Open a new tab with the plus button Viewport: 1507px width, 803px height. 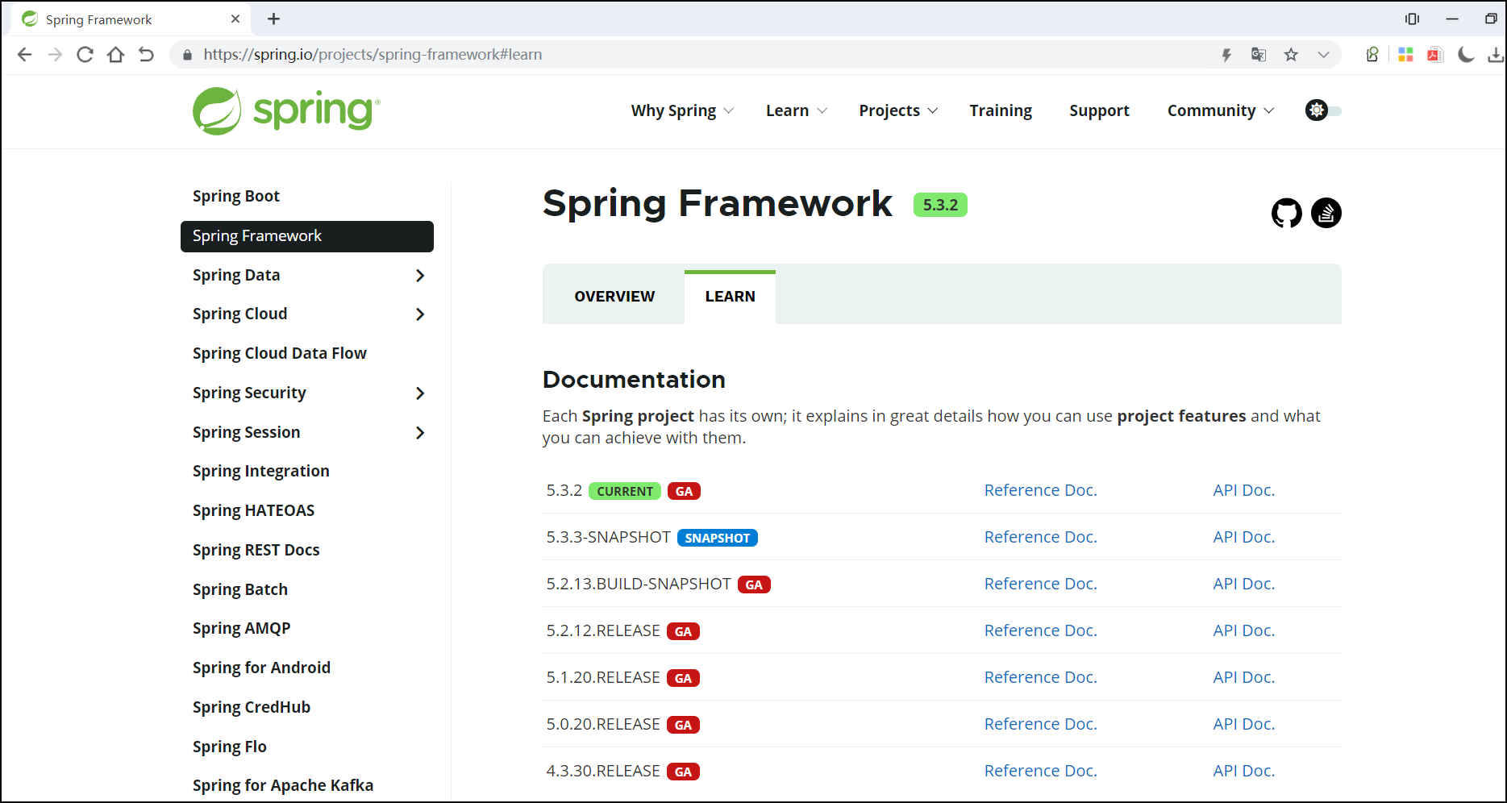click(273, 19)
